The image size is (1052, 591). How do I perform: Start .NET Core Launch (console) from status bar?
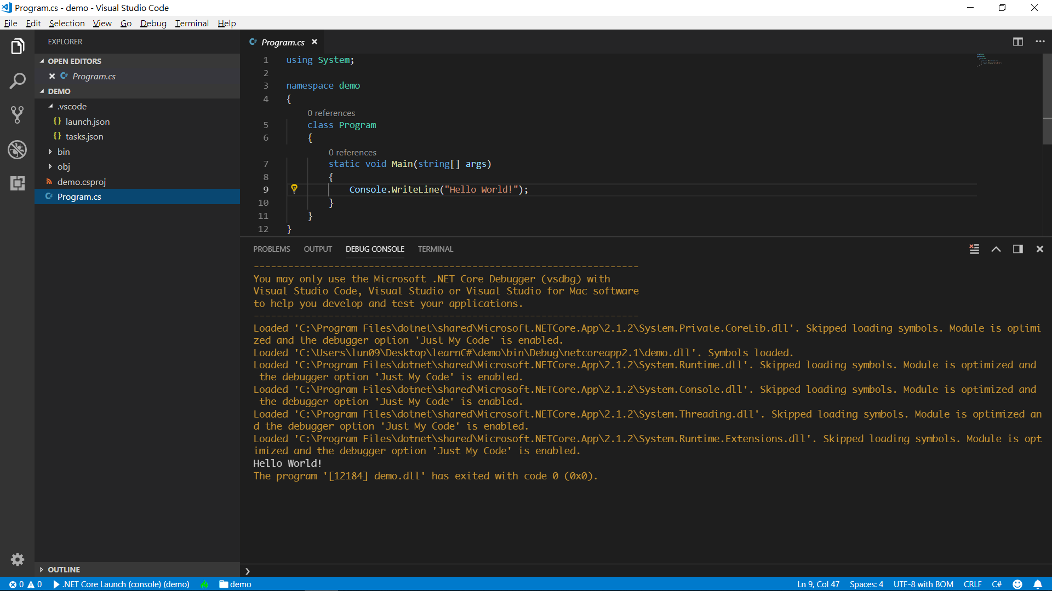click(122, 584)
